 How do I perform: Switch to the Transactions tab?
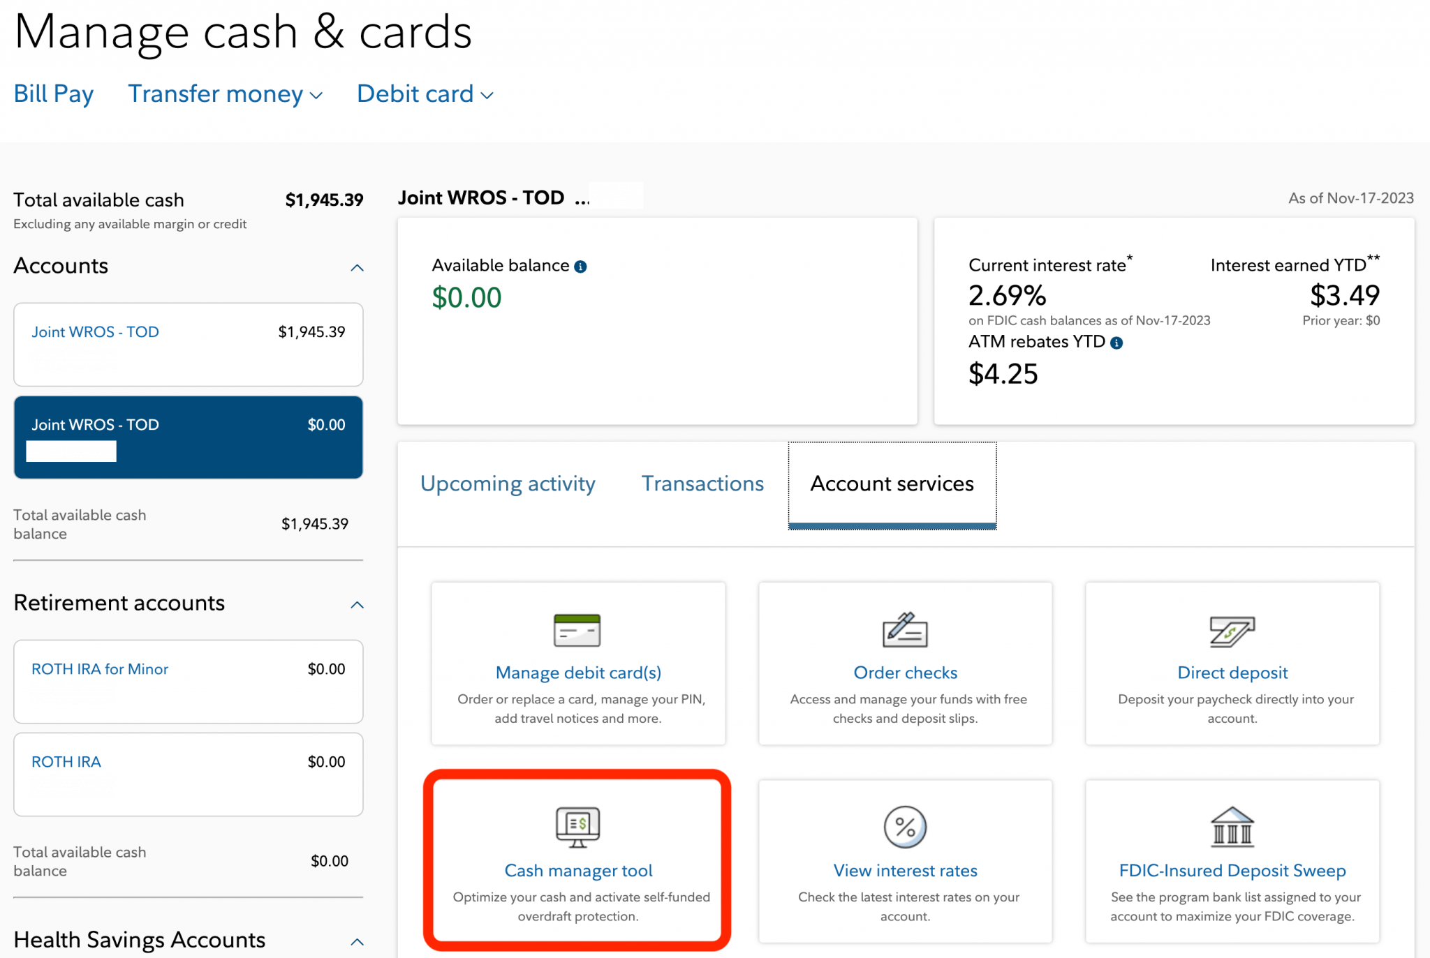pyautogui.click(x=702, y=484)
